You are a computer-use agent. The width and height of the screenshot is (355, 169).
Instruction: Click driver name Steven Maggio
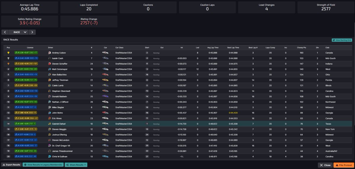coord(59,129)
